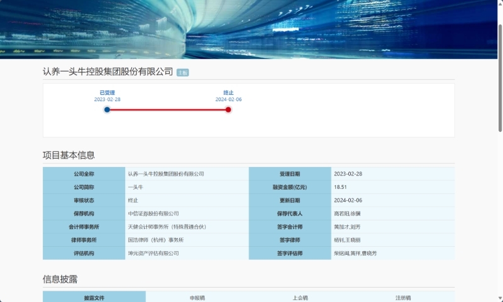503x302 pixels.
Task: Click the 更新日期 label cell
Action: [x=290, y=200]
